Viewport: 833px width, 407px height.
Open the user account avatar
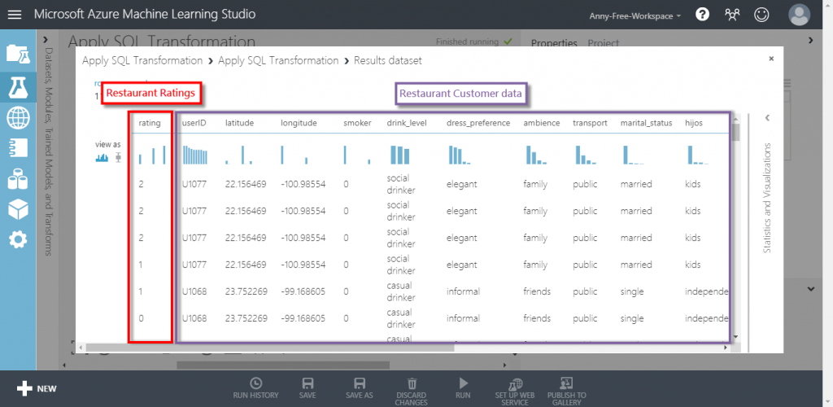(799, 15)
